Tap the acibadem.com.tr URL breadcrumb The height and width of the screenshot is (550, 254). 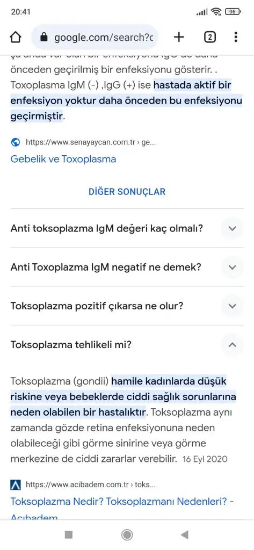click(91, 485)
